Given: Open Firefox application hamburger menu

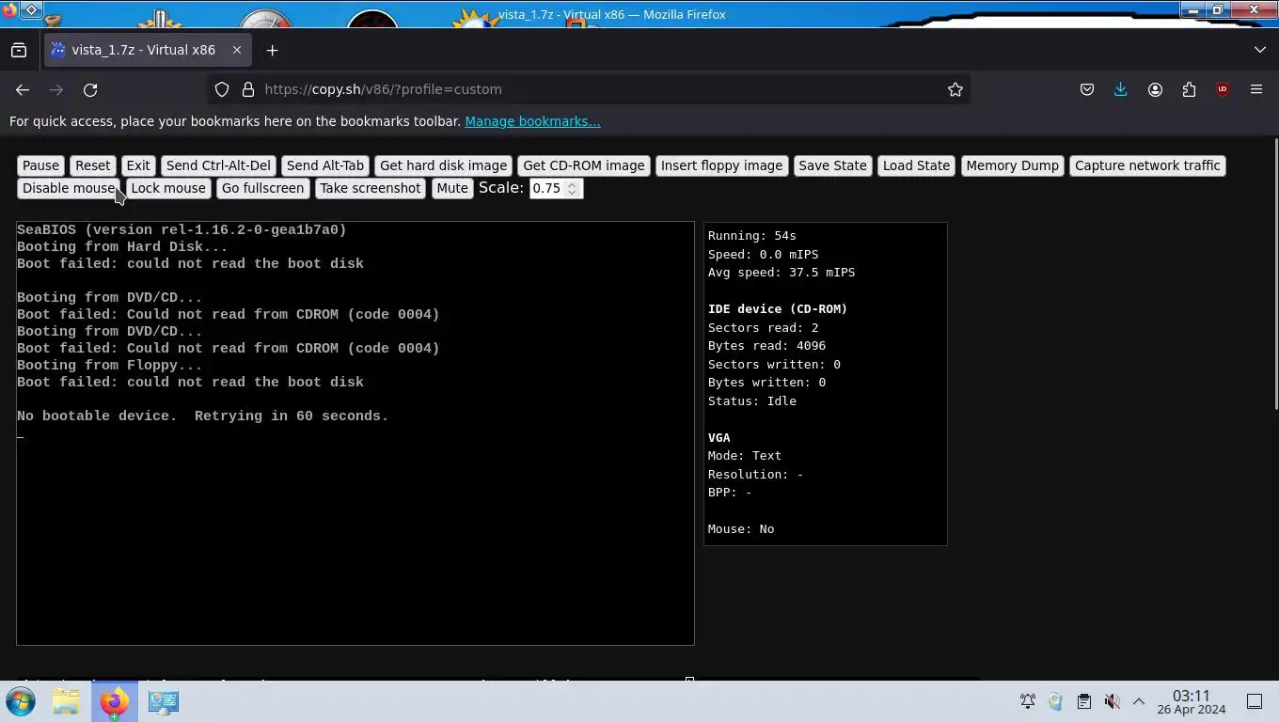Looking at the screenshot, I should 1256,89.
